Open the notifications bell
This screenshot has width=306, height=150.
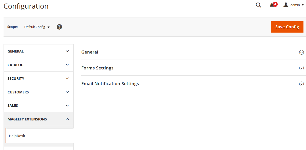(x=272, y=5)
